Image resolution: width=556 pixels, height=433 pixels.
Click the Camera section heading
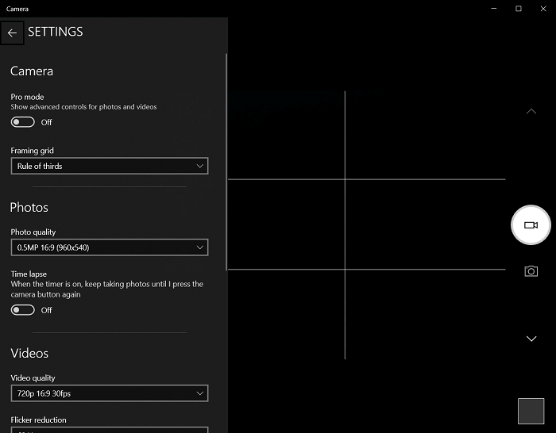pyautogui.click(x=32, y=71)
